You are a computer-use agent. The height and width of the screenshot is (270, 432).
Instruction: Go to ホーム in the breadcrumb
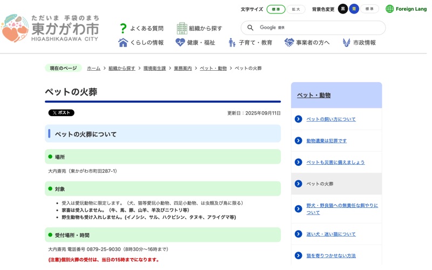point(93,69)
